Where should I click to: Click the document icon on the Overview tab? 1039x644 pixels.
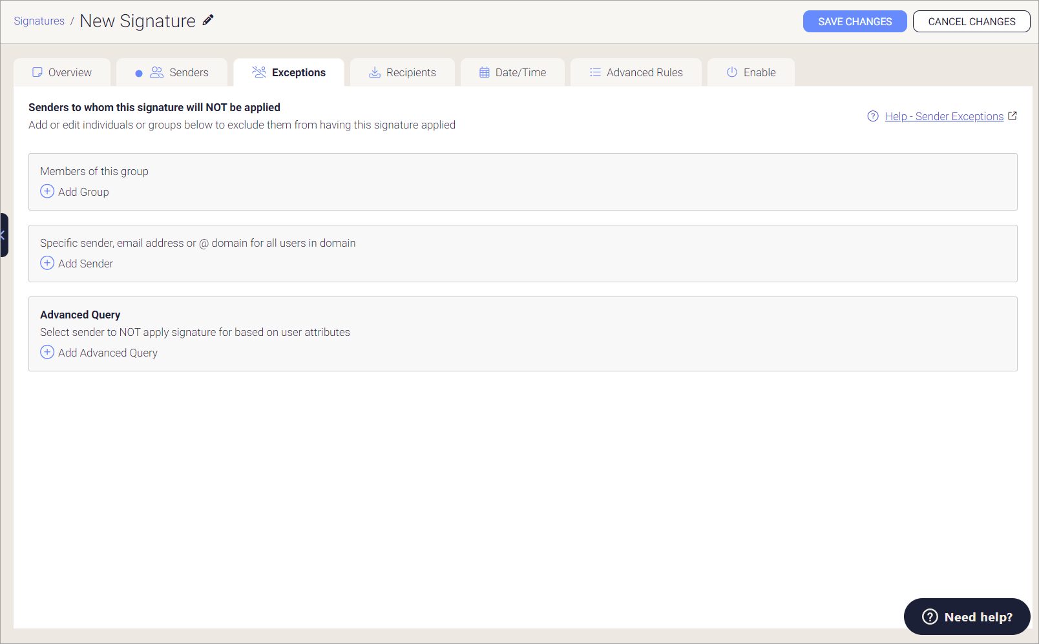(37, 72)
